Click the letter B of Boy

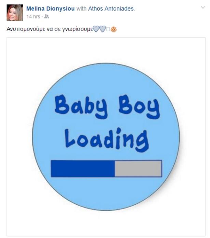coord(125,104)
